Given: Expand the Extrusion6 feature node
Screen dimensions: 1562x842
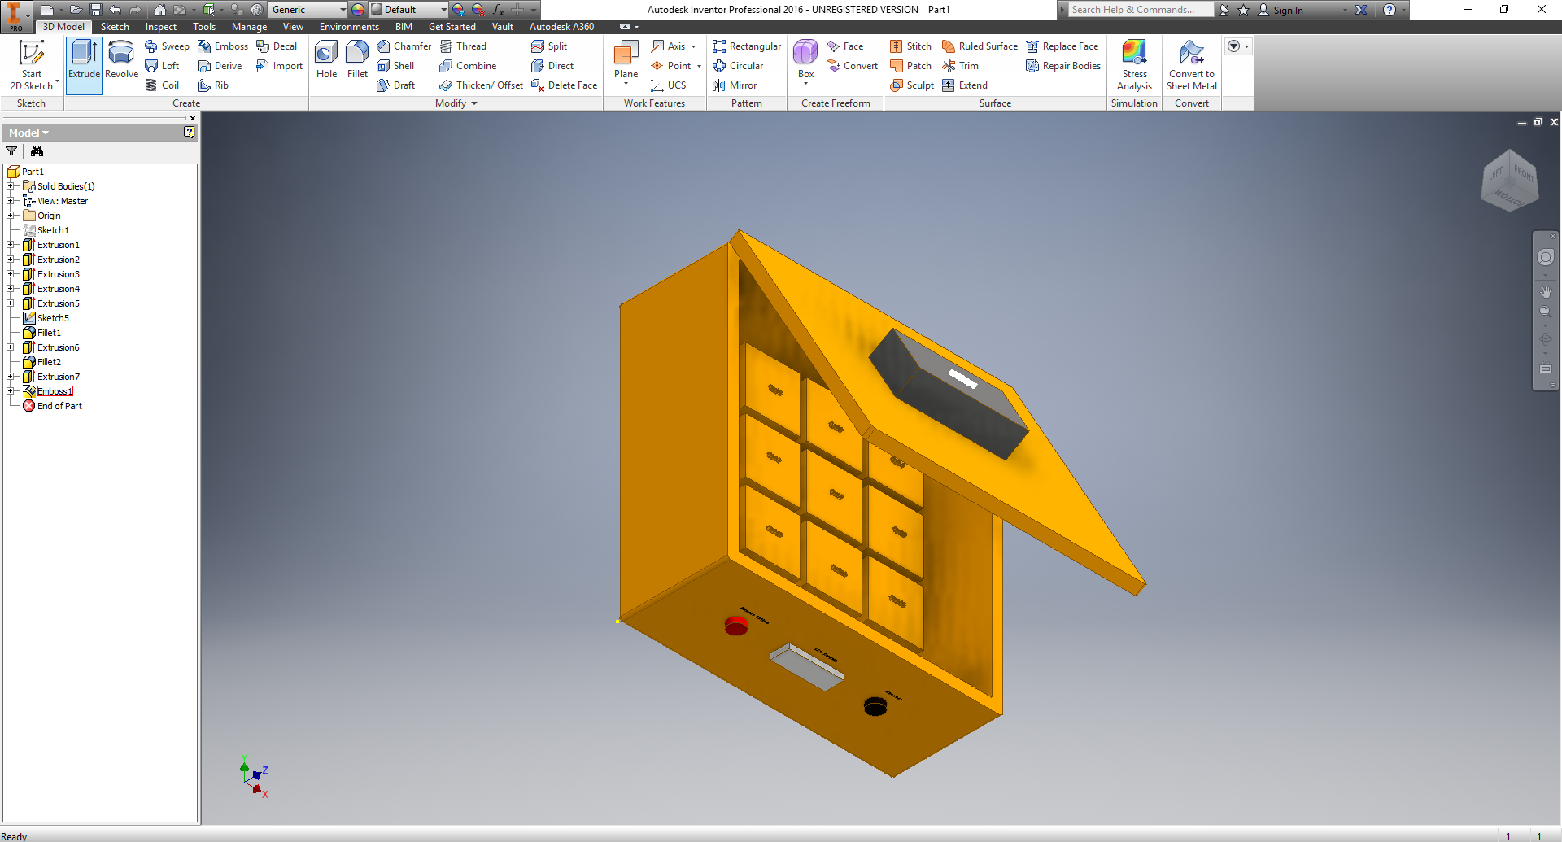Looking at the screenshot, I should [11, 347].
